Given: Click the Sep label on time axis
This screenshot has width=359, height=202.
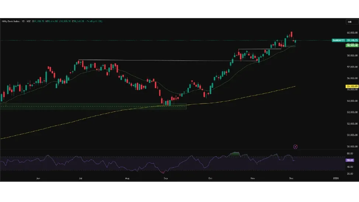Looking at the screenshot, I should coord(165,178).
